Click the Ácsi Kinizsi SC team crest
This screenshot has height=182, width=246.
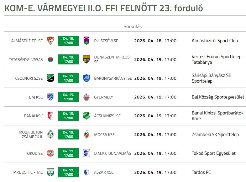point(86,116)
